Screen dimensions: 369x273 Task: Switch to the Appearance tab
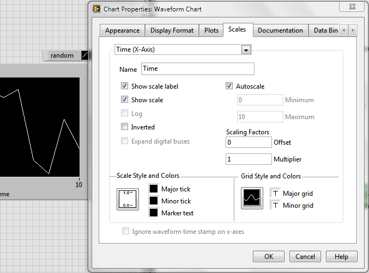click(x=123, y=30)
